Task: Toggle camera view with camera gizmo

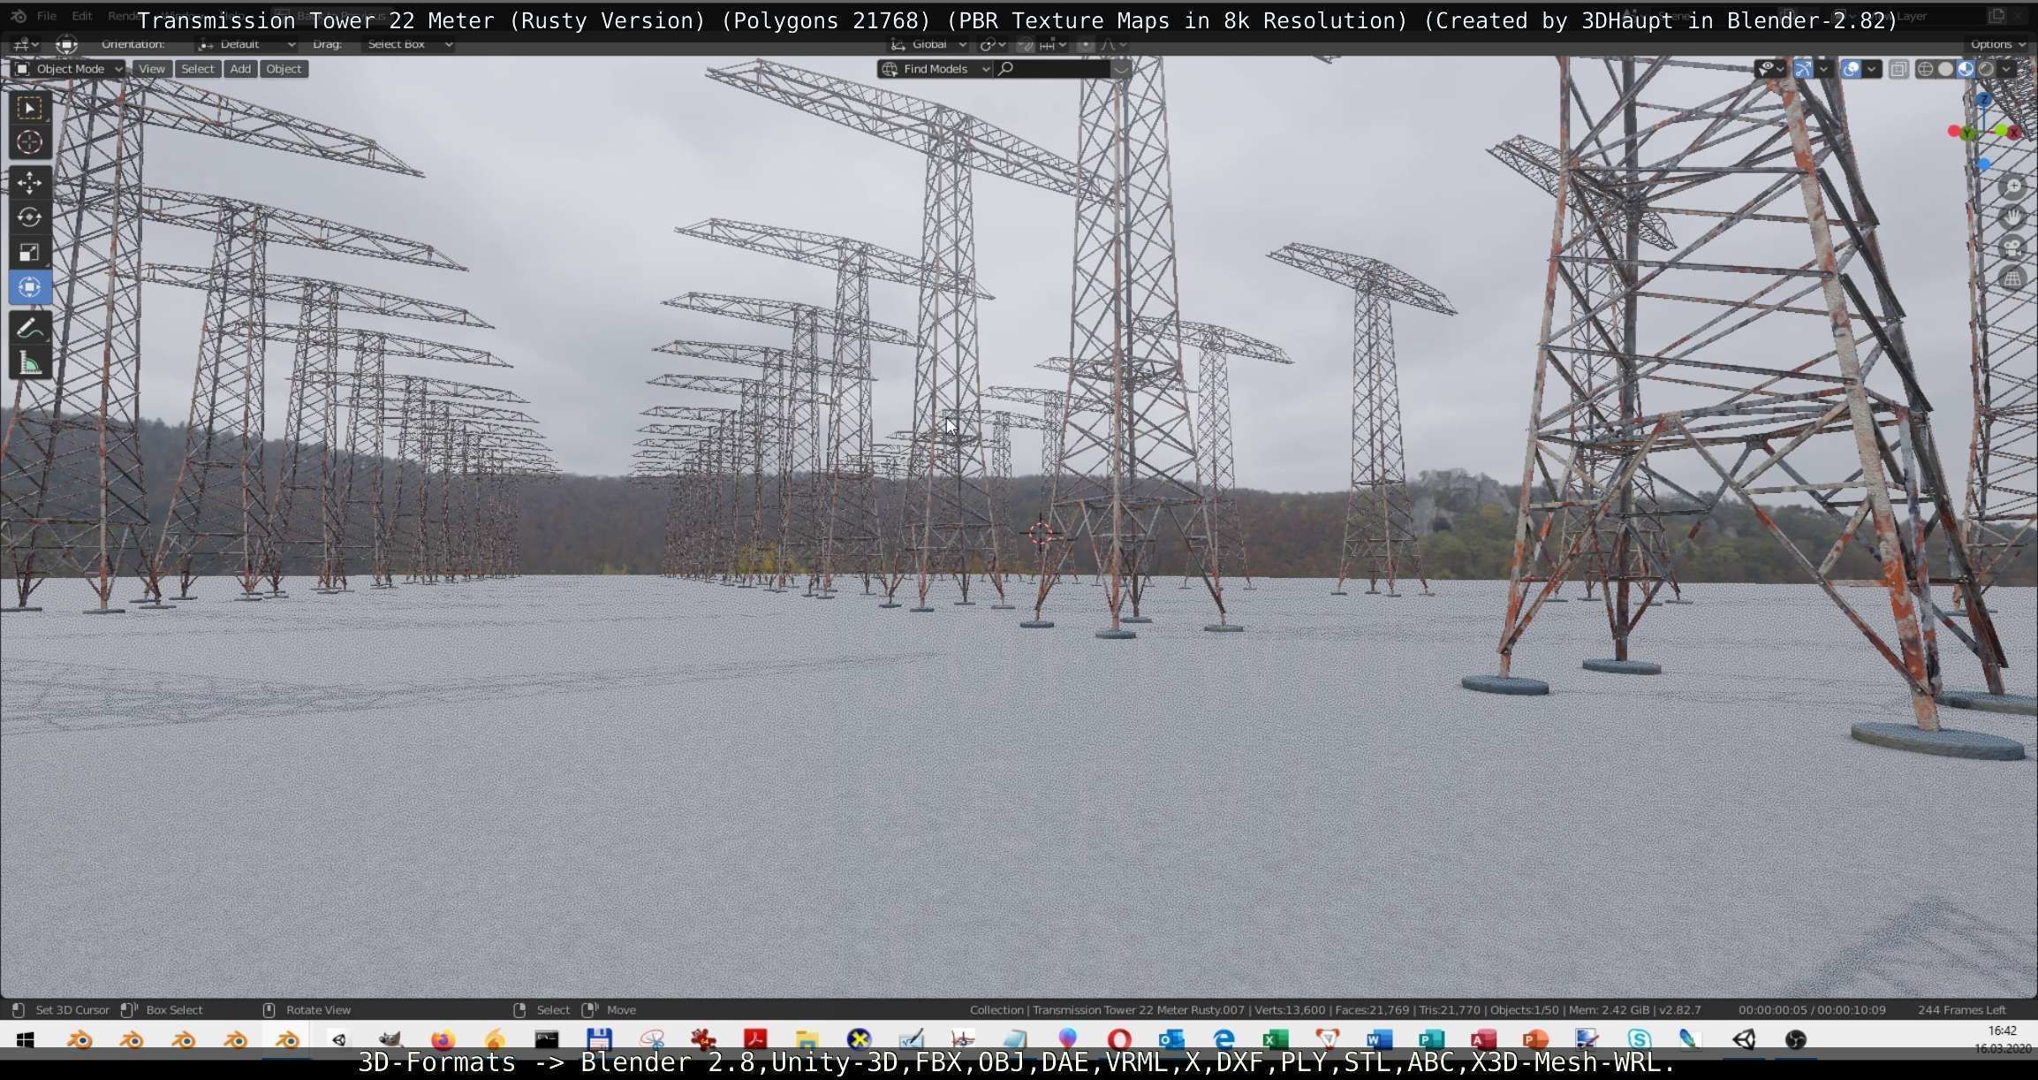Action: [2013, 248]
